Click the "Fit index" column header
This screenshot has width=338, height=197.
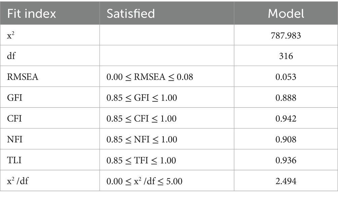click(x=31, y=13)
